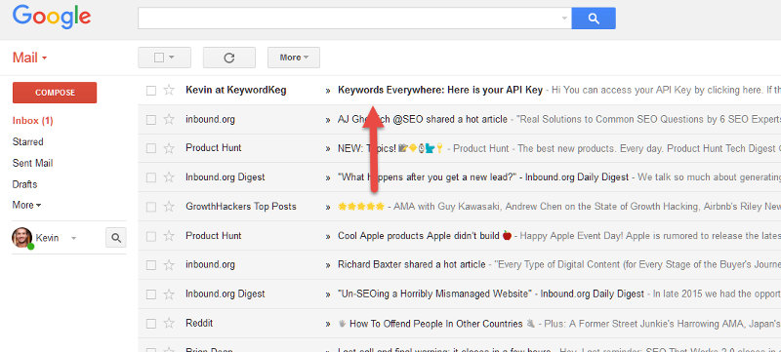Expand More labels in the sidebar
This screenshot has height=352, width=781.
coord(26,205)
